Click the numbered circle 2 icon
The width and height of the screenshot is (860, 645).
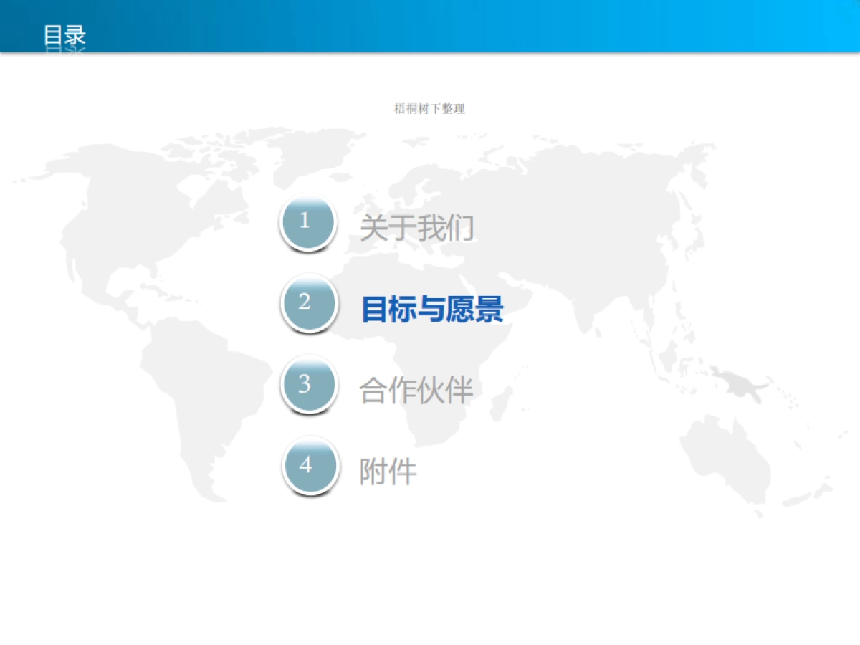click(310, 304)
